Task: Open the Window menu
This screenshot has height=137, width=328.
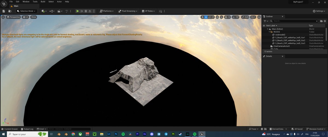Action: click(x=26, y=2)
